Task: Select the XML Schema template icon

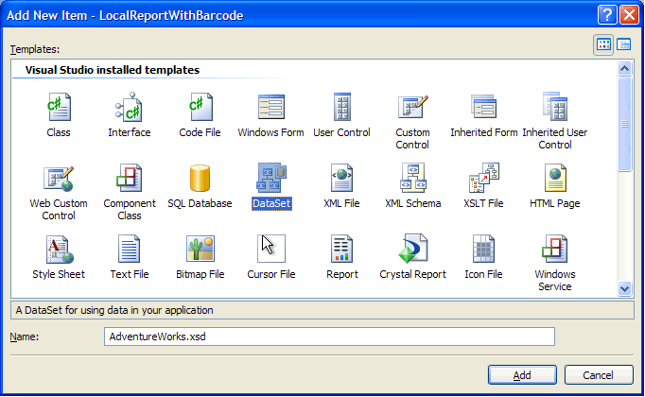Action: [x=413, y=178]
